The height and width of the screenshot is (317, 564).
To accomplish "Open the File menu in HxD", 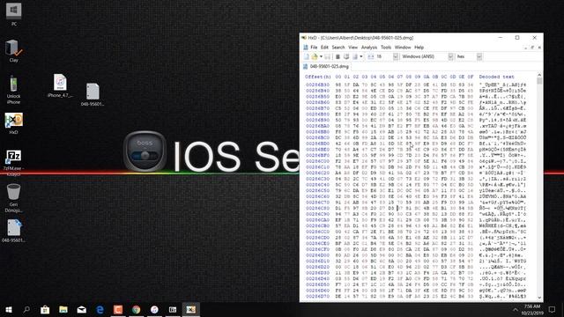I will tap(314, 48).
